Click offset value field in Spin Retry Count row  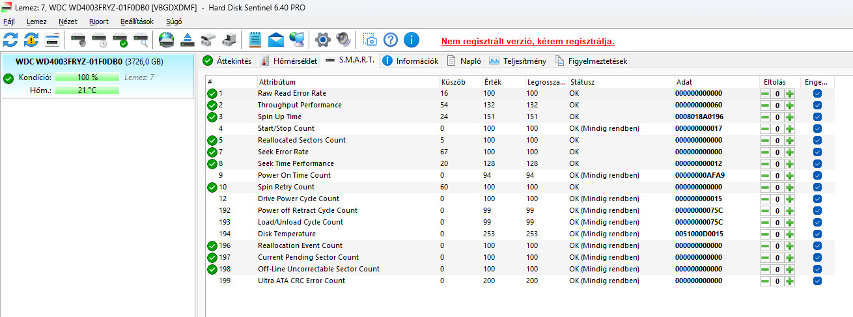[777, 187]
